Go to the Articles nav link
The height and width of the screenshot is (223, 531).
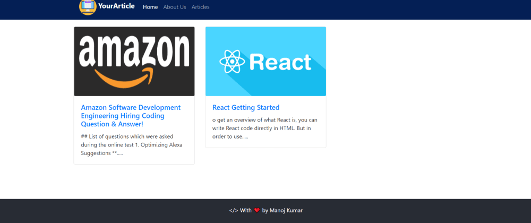point(201,7)
